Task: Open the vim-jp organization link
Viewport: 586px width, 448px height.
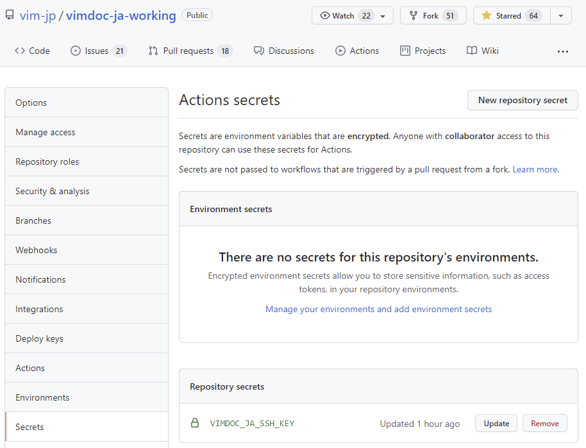Action: [38, 15]
